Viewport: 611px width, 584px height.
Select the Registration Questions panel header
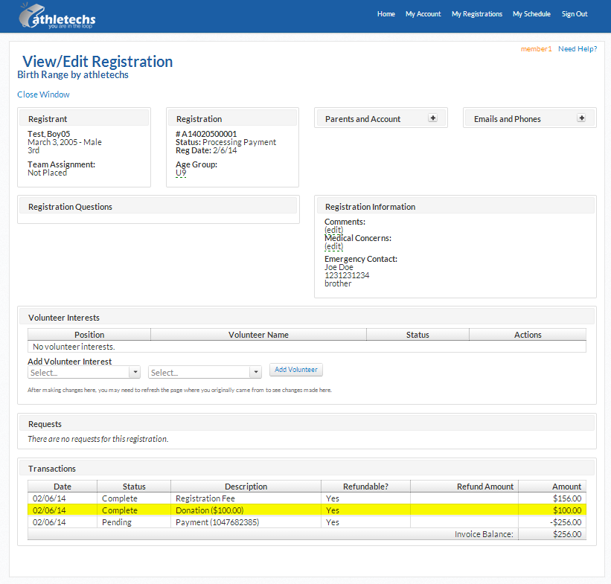click(x=159, y=207)
